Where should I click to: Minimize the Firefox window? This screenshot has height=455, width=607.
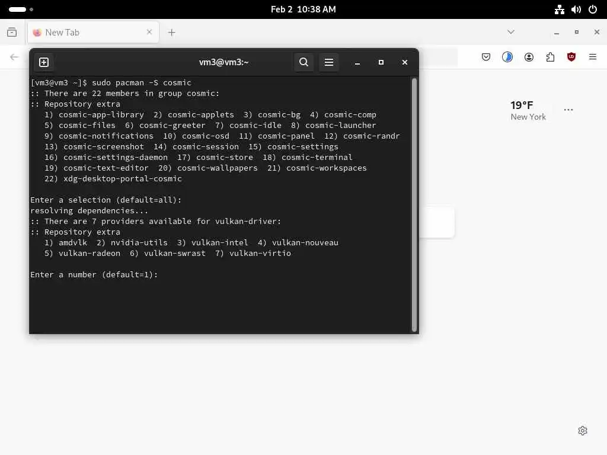coord(557,33)
